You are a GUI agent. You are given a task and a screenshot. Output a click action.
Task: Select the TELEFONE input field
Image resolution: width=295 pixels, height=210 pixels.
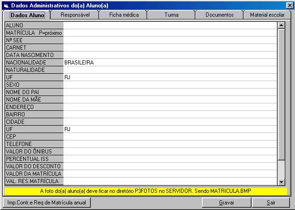click(169, 144)
